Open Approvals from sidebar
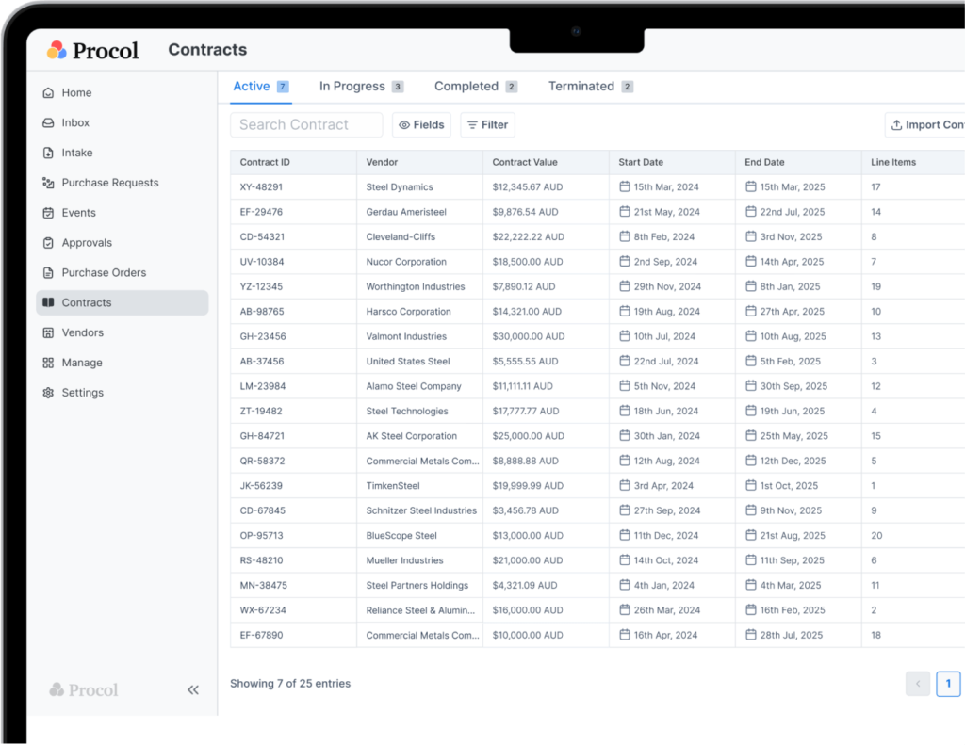This screenshot has width=965, height=745. (x=87, y=243)
